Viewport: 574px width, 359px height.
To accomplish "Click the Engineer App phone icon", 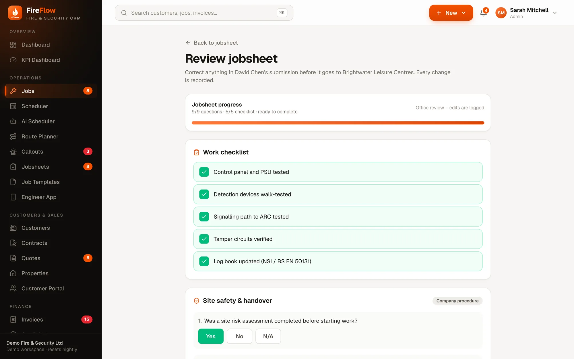I will click(13, 197).
